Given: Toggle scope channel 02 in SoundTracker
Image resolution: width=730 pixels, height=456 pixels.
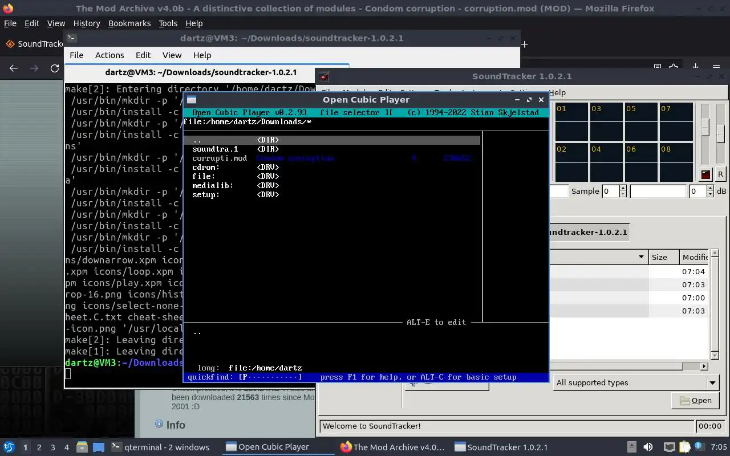Looking at the screenshot, I should click(x=571, y=162).
